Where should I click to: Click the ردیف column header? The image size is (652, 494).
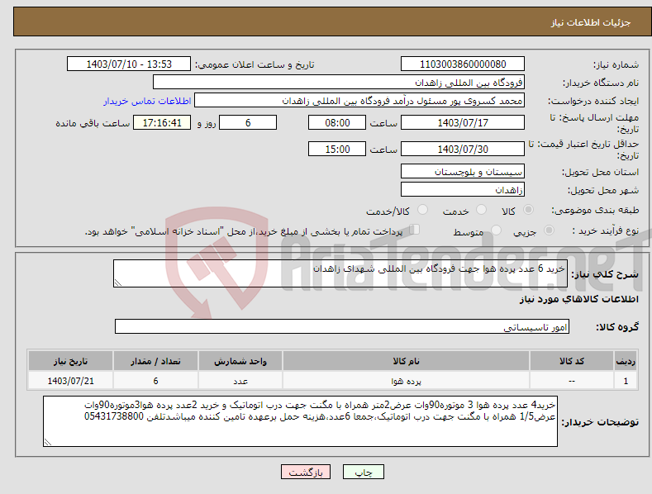point(626,361)
